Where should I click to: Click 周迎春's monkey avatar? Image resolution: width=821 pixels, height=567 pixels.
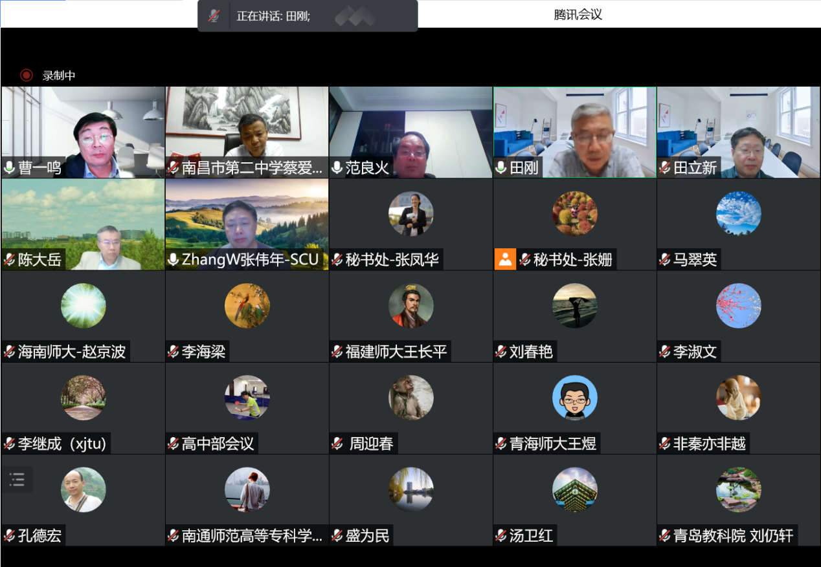[411, 398]
